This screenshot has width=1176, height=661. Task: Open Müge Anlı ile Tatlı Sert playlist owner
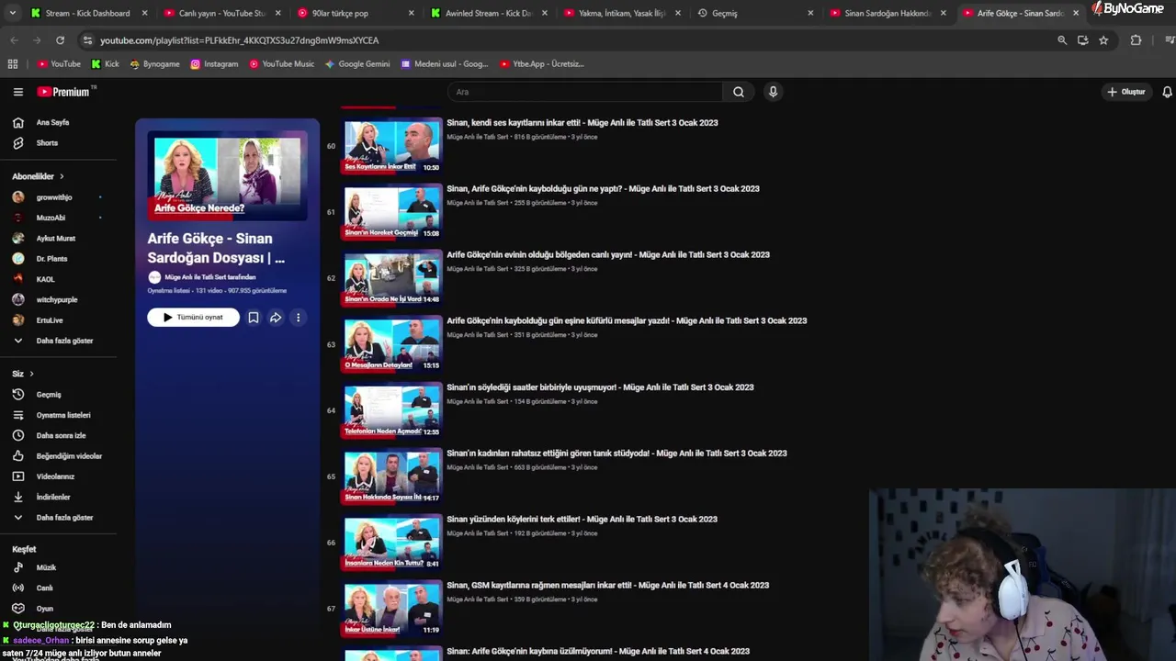tap(209, 277)
